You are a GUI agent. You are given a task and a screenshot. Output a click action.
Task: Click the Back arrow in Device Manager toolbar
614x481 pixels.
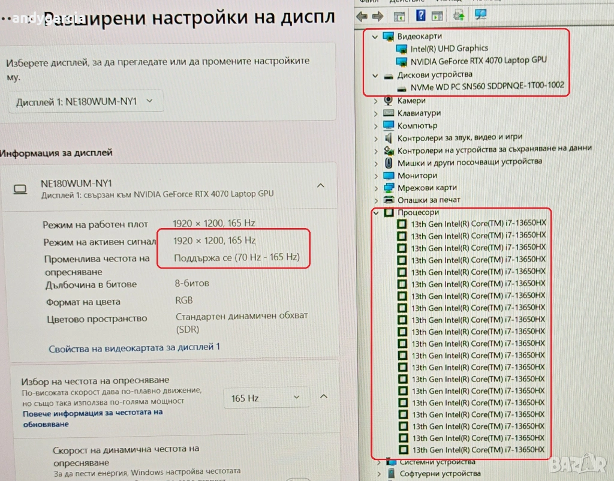[x=362, y=16]
